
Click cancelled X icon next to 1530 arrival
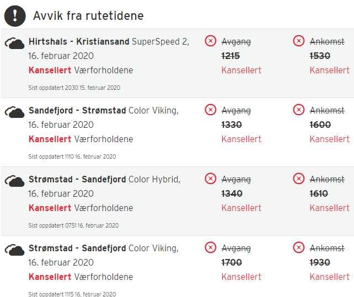coord(299,41)
